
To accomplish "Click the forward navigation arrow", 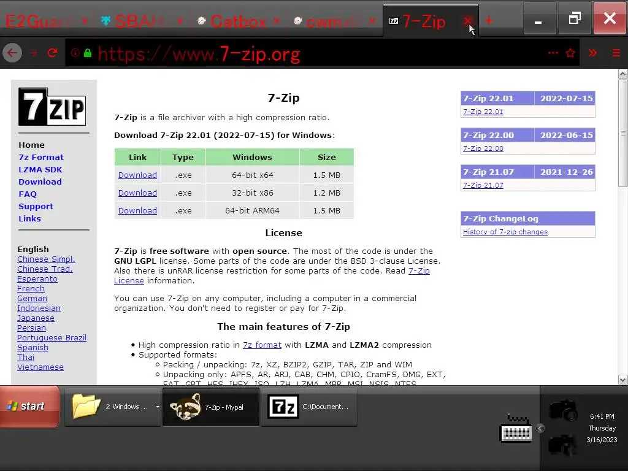I will [33, 53].
